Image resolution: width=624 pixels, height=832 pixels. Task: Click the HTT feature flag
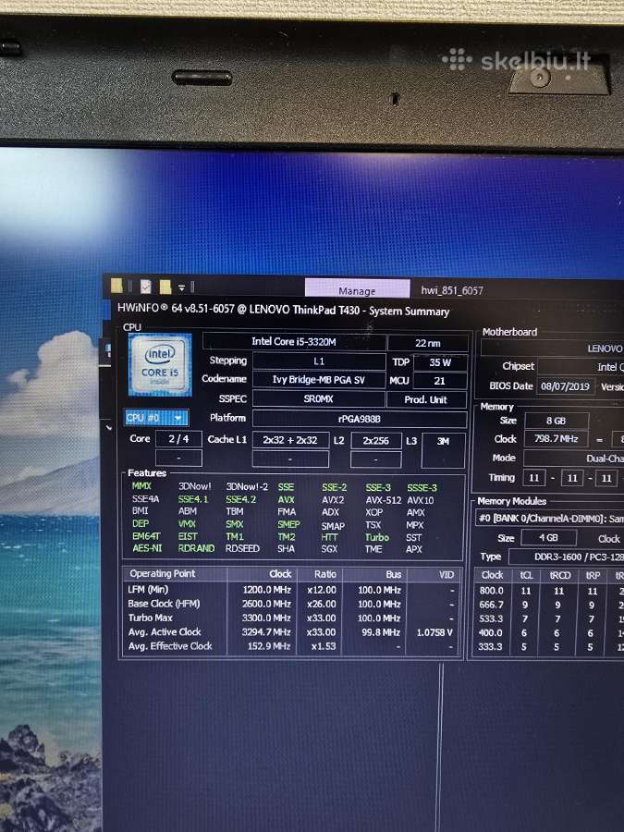click(x=329, y=537)
